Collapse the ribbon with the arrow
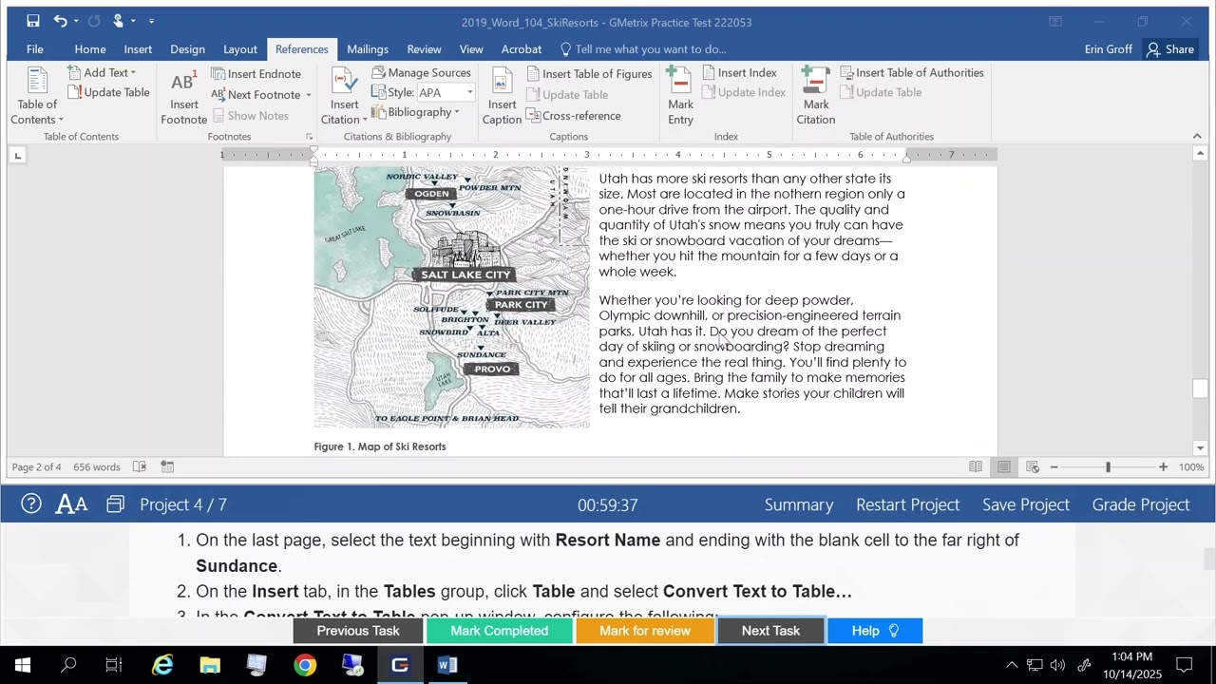This screenshot has height=684, width=1216. [x=1197, y=137]
